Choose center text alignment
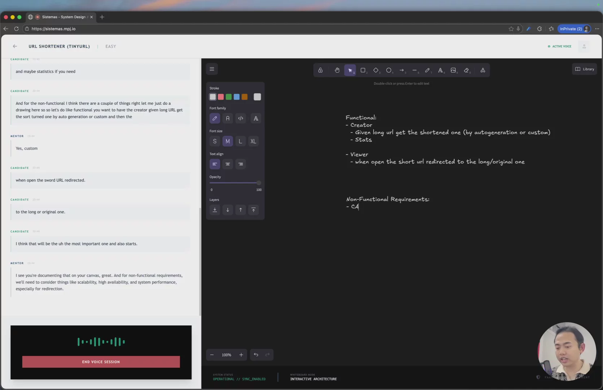Image resolution: width=603 pixels, height=390 pixels. pos(227,164)
